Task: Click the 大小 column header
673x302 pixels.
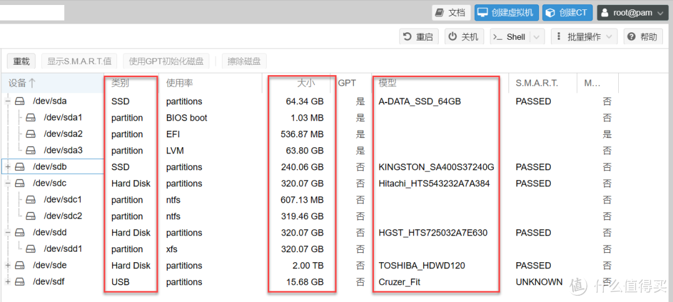Action: coord(305,83)
